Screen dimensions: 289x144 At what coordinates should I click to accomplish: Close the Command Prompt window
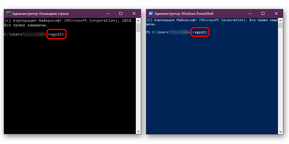click(x=134, y=14)
